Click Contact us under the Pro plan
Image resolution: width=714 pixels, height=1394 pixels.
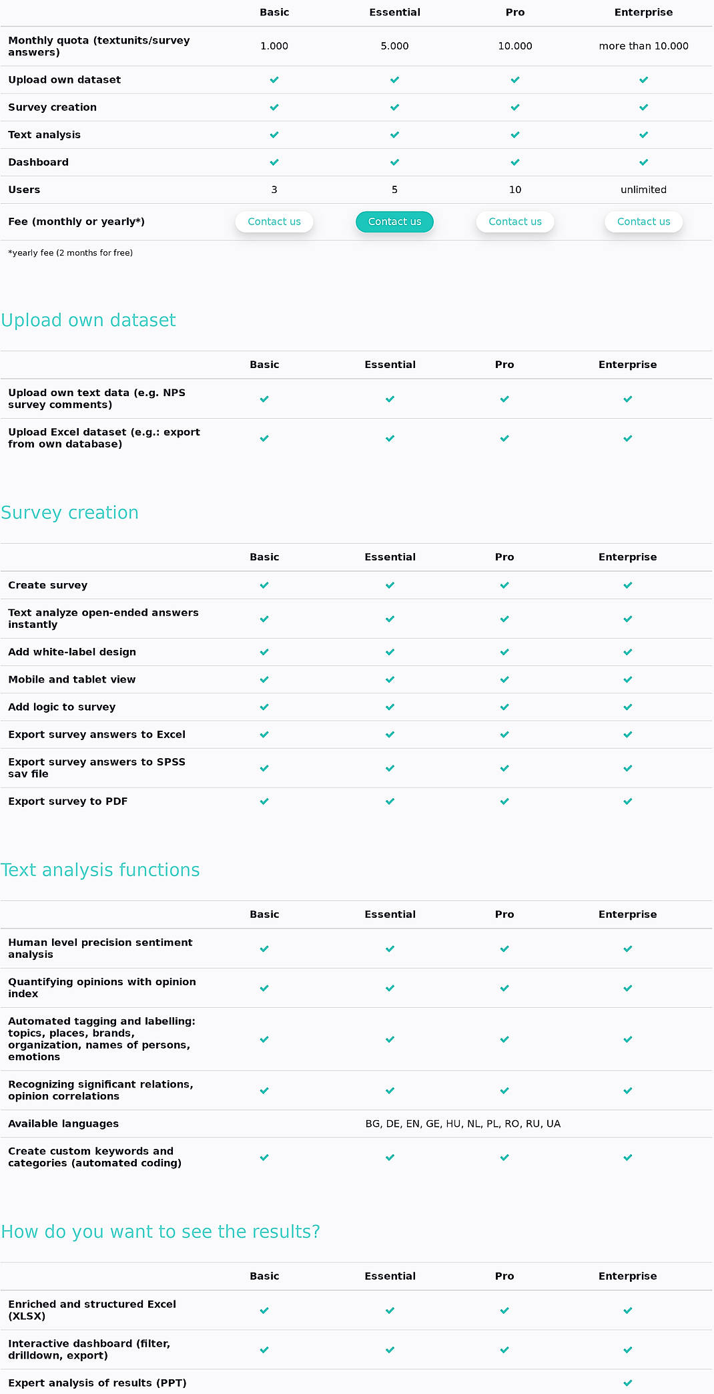pos(515,222)
